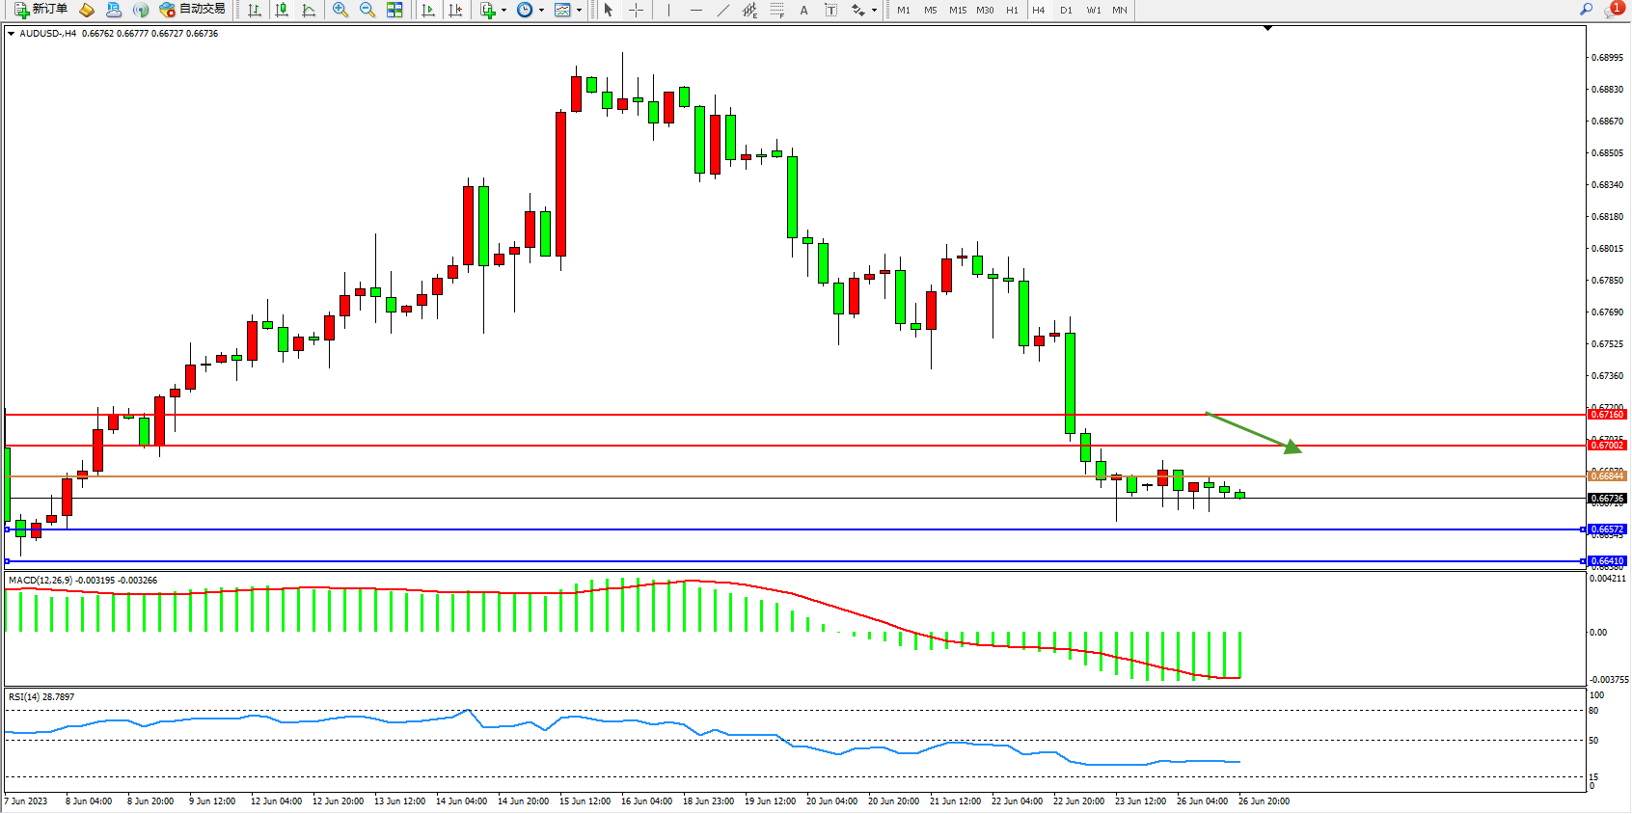Draw a trendline with the diagonal line tool
The width and height of the screenshot is (1632, 814).
[x=723, y=10]
